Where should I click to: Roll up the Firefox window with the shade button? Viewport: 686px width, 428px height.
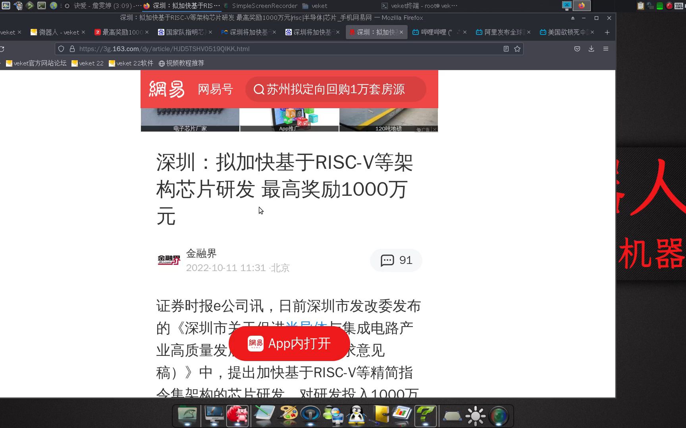coord(572,18)
